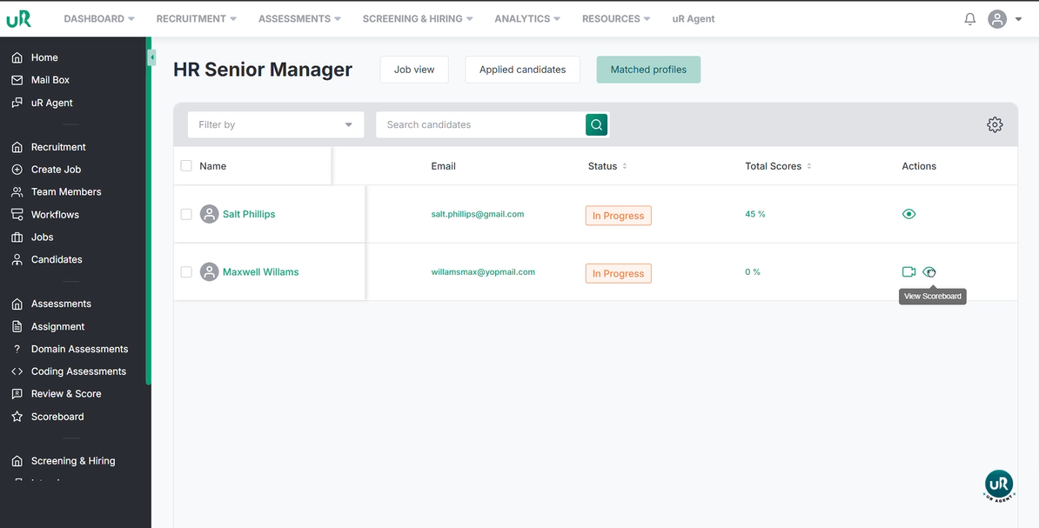The image size is (1039, 528).
Task: Switch to the Applied candidates tab
Action: coord(522,70)
